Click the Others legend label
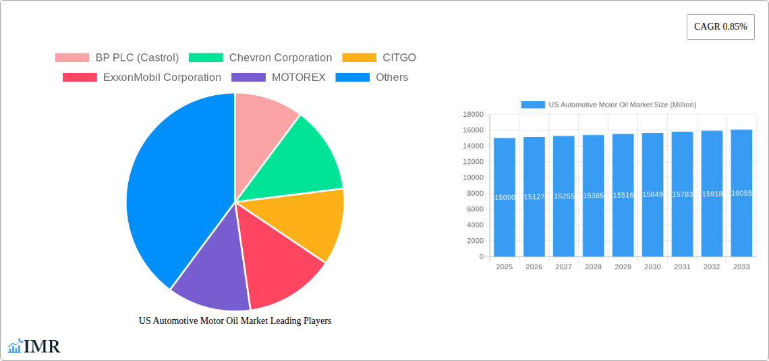The width and height of the screenshot is (769, 361). click(392, 78)
